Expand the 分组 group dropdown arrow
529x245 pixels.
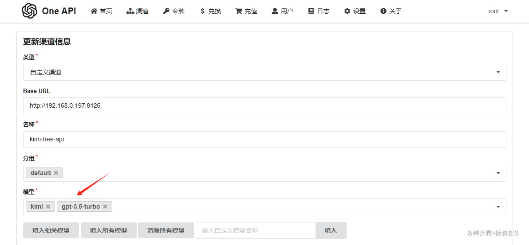point(498,173)
